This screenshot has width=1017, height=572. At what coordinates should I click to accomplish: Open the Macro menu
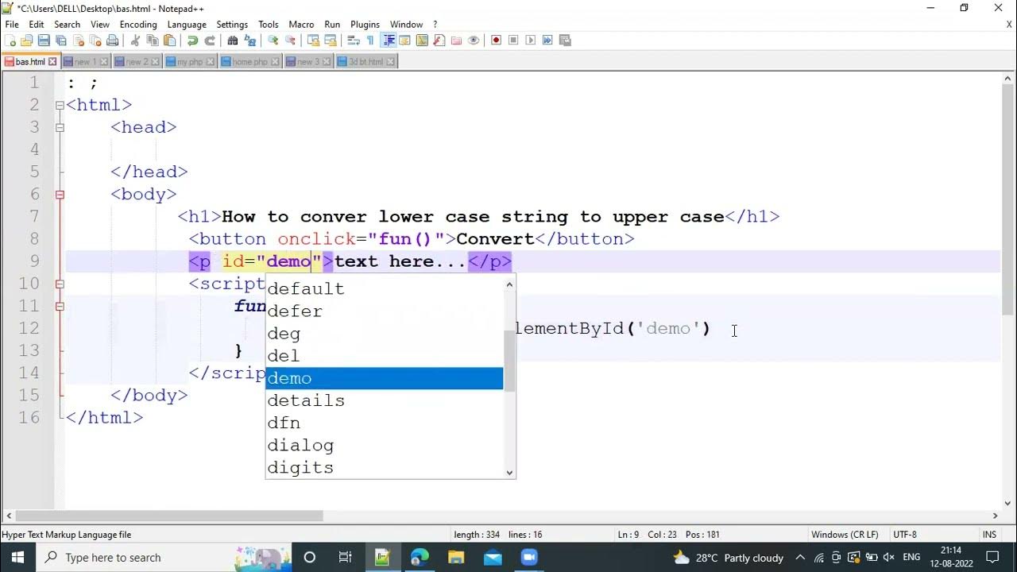(301, 25)
